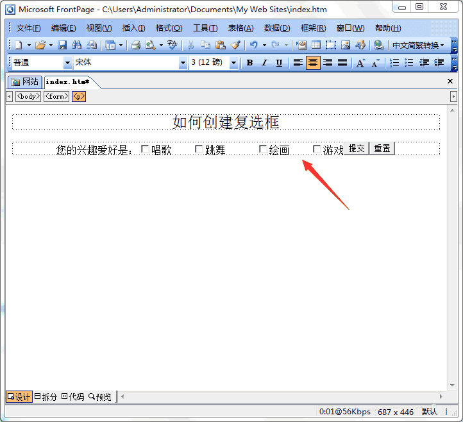Click the Print icon
Image resolution: width=463 pixels, height=422 pixels.
135,45
